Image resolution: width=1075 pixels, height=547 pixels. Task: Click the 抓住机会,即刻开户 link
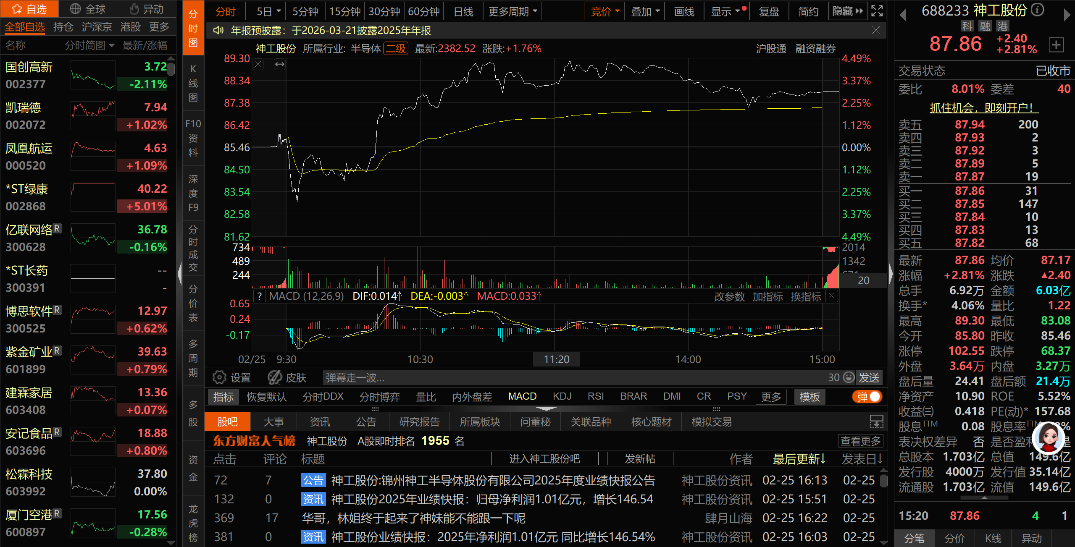[x=983, y=108]
